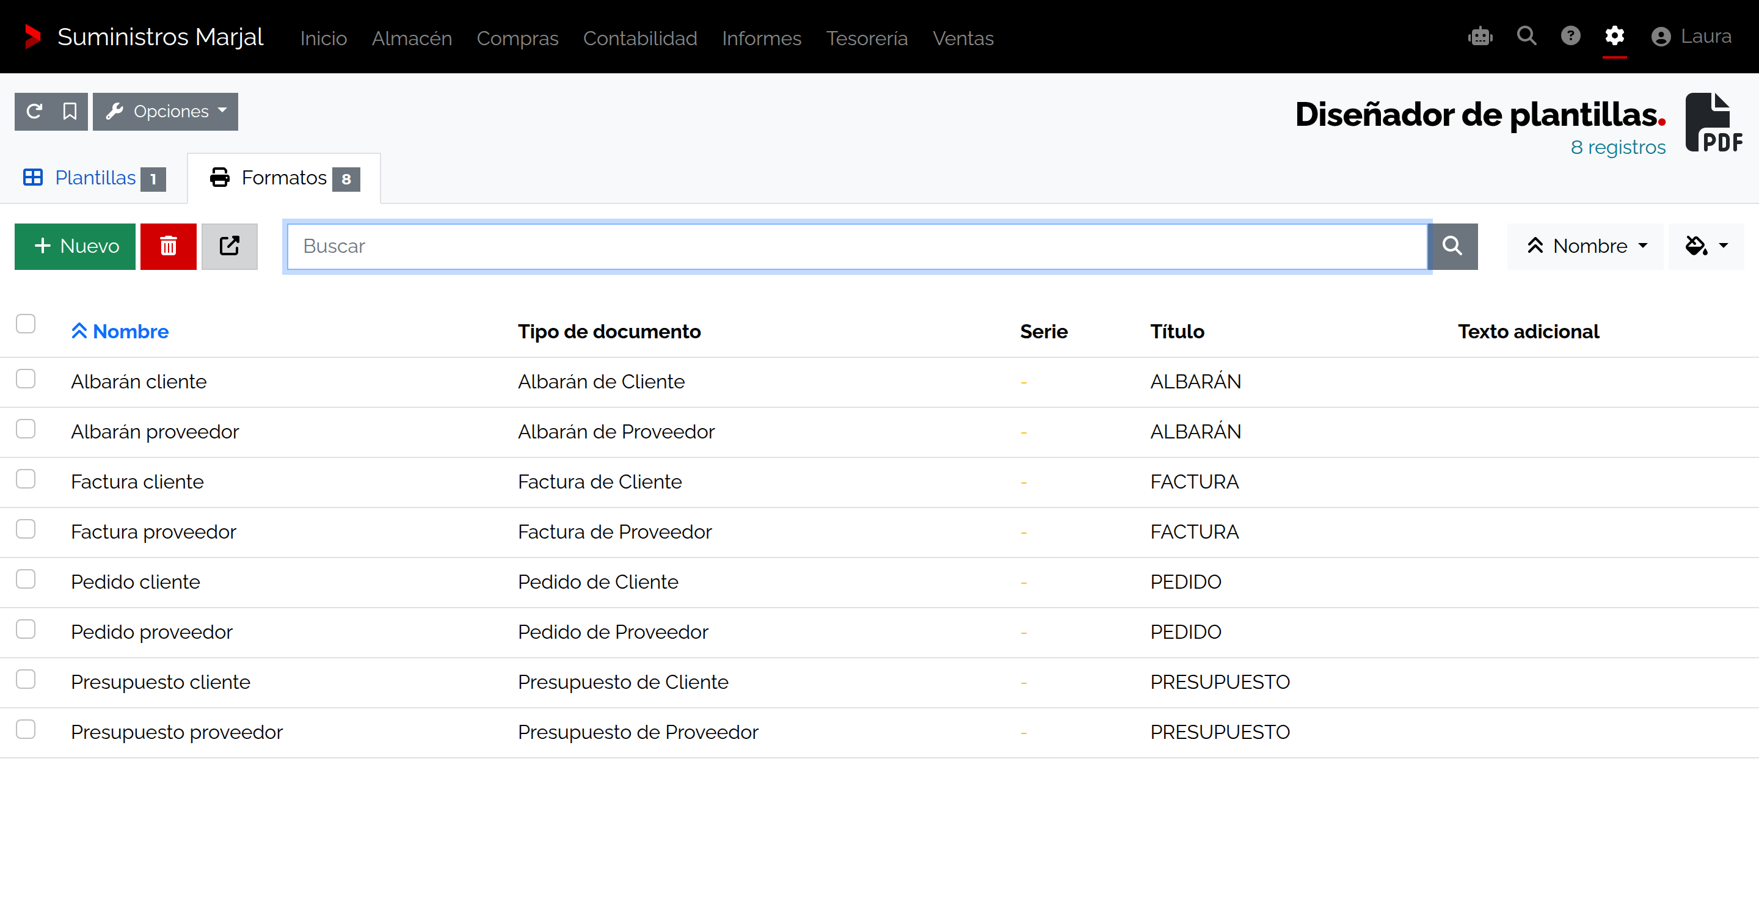1759x916 pixels.
Task: Open the Tesorería menu
Action: pos(867,38)
